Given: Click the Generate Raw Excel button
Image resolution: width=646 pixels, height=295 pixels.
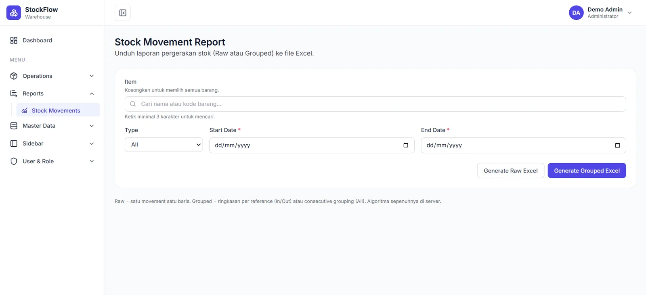Looking at the screenshot, I should (510, 170).
